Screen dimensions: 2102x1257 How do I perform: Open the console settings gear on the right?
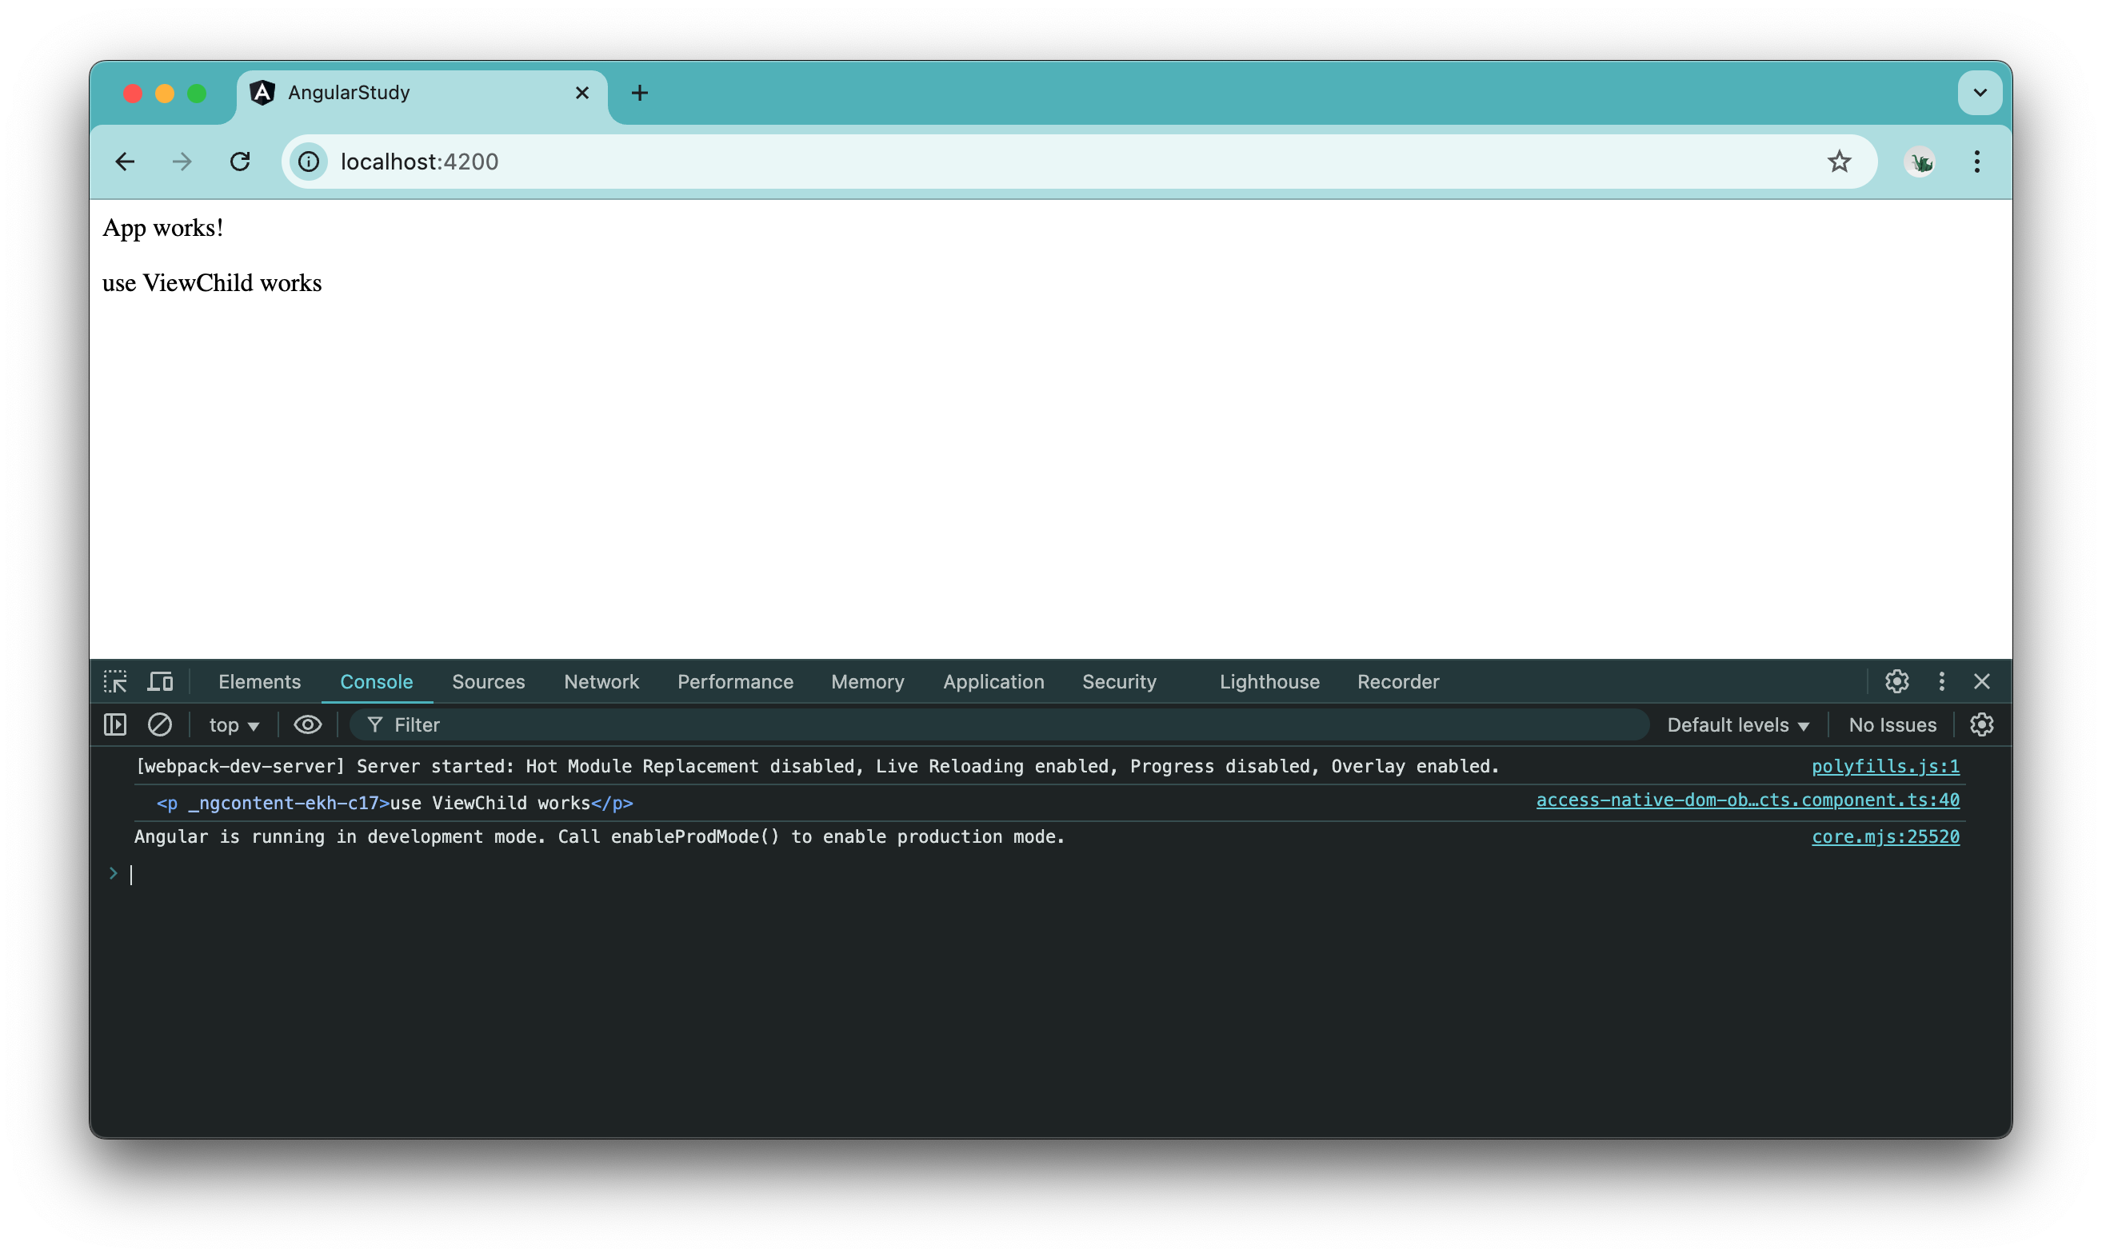(x=1982, y=724)
